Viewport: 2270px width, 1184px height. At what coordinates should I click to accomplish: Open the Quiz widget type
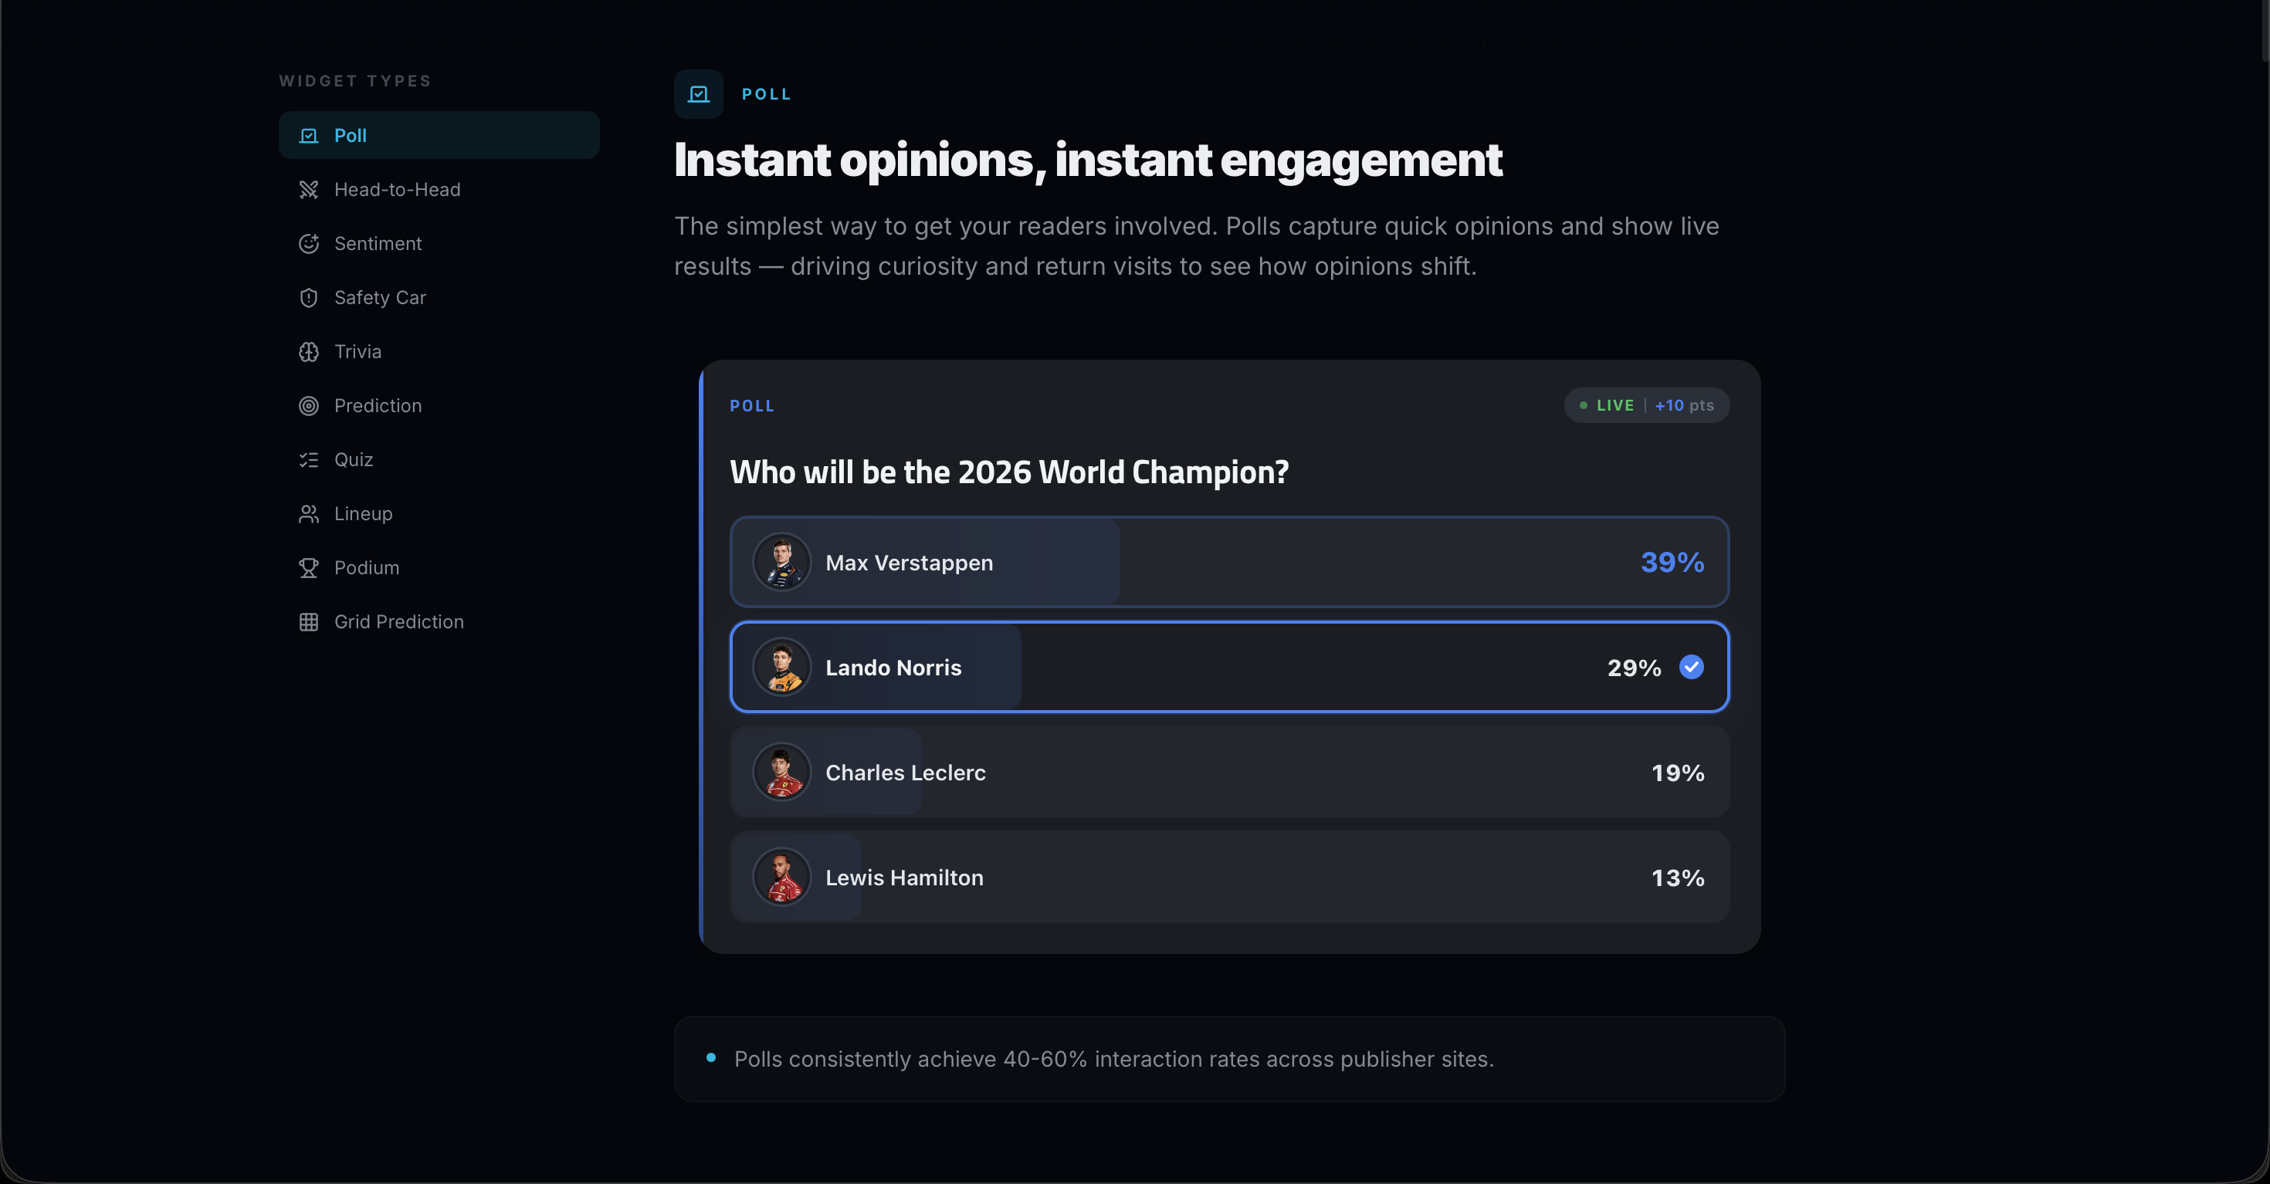coord(354,460)
